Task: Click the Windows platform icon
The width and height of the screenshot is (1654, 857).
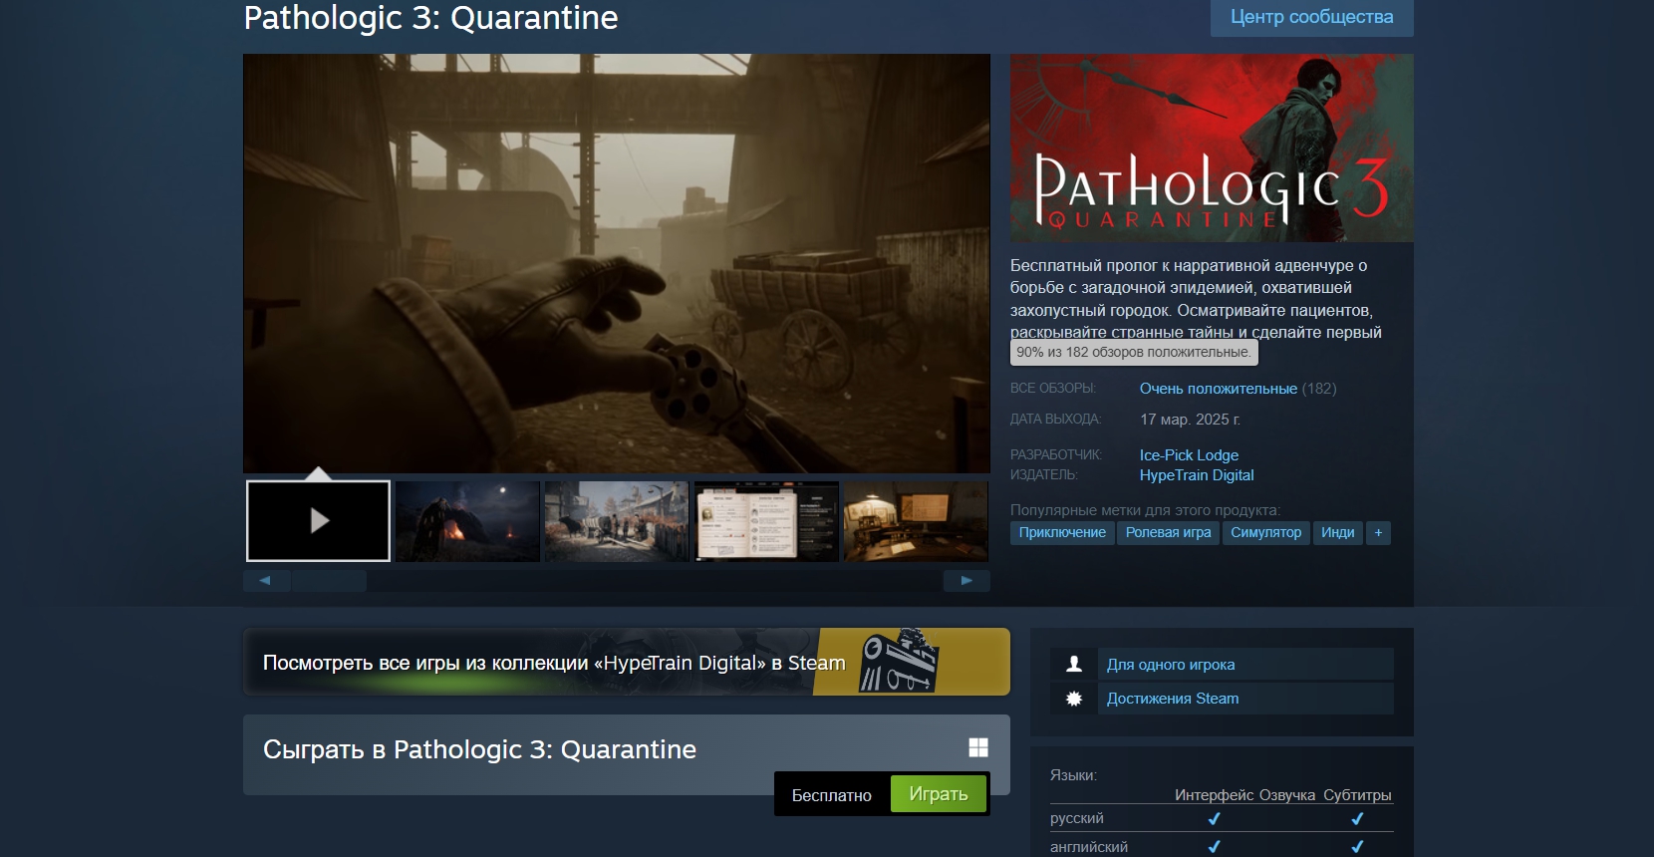Action: pos(978,747)
